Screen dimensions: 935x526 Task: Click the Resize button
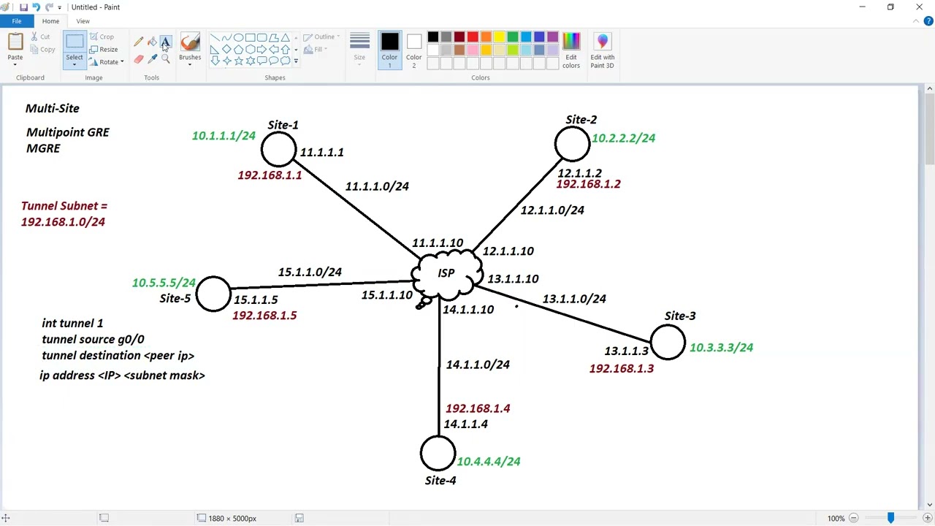click(x=104, y=50)
